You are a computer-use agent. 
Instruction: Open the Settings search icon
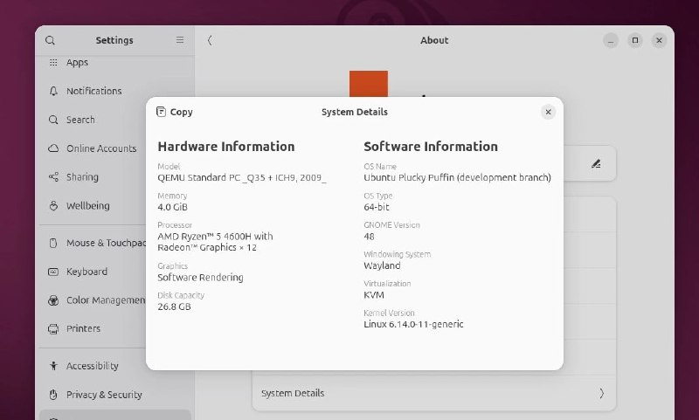(51, 40)
